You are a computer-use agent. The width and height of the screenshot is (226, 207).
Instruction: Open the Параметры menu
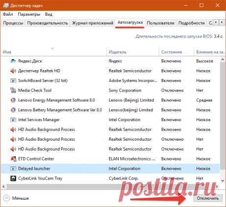[x=29, y=14]
